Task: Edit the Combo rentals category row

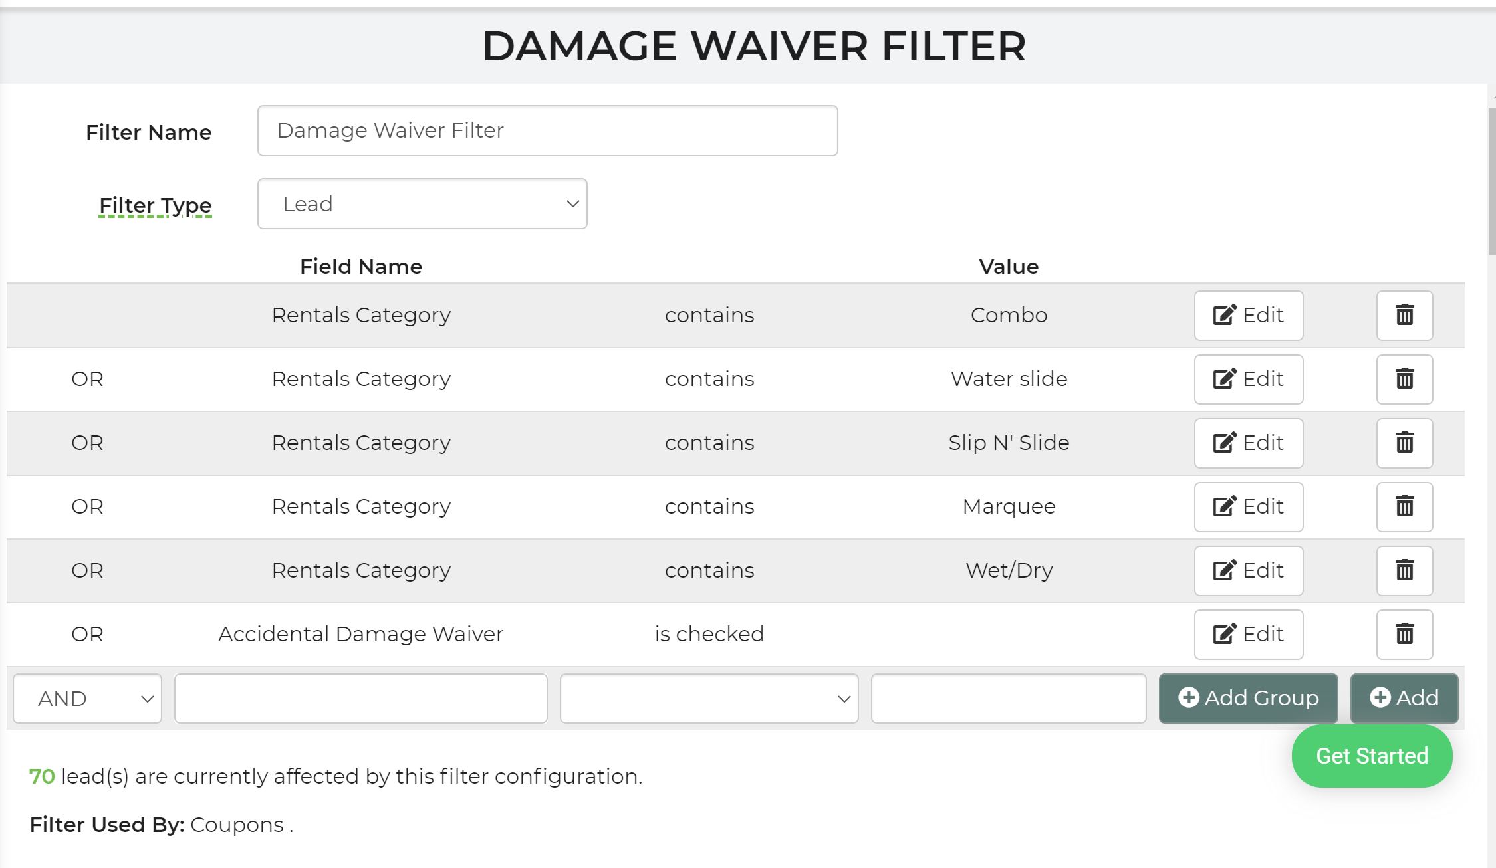Action: coord(1248,315)
